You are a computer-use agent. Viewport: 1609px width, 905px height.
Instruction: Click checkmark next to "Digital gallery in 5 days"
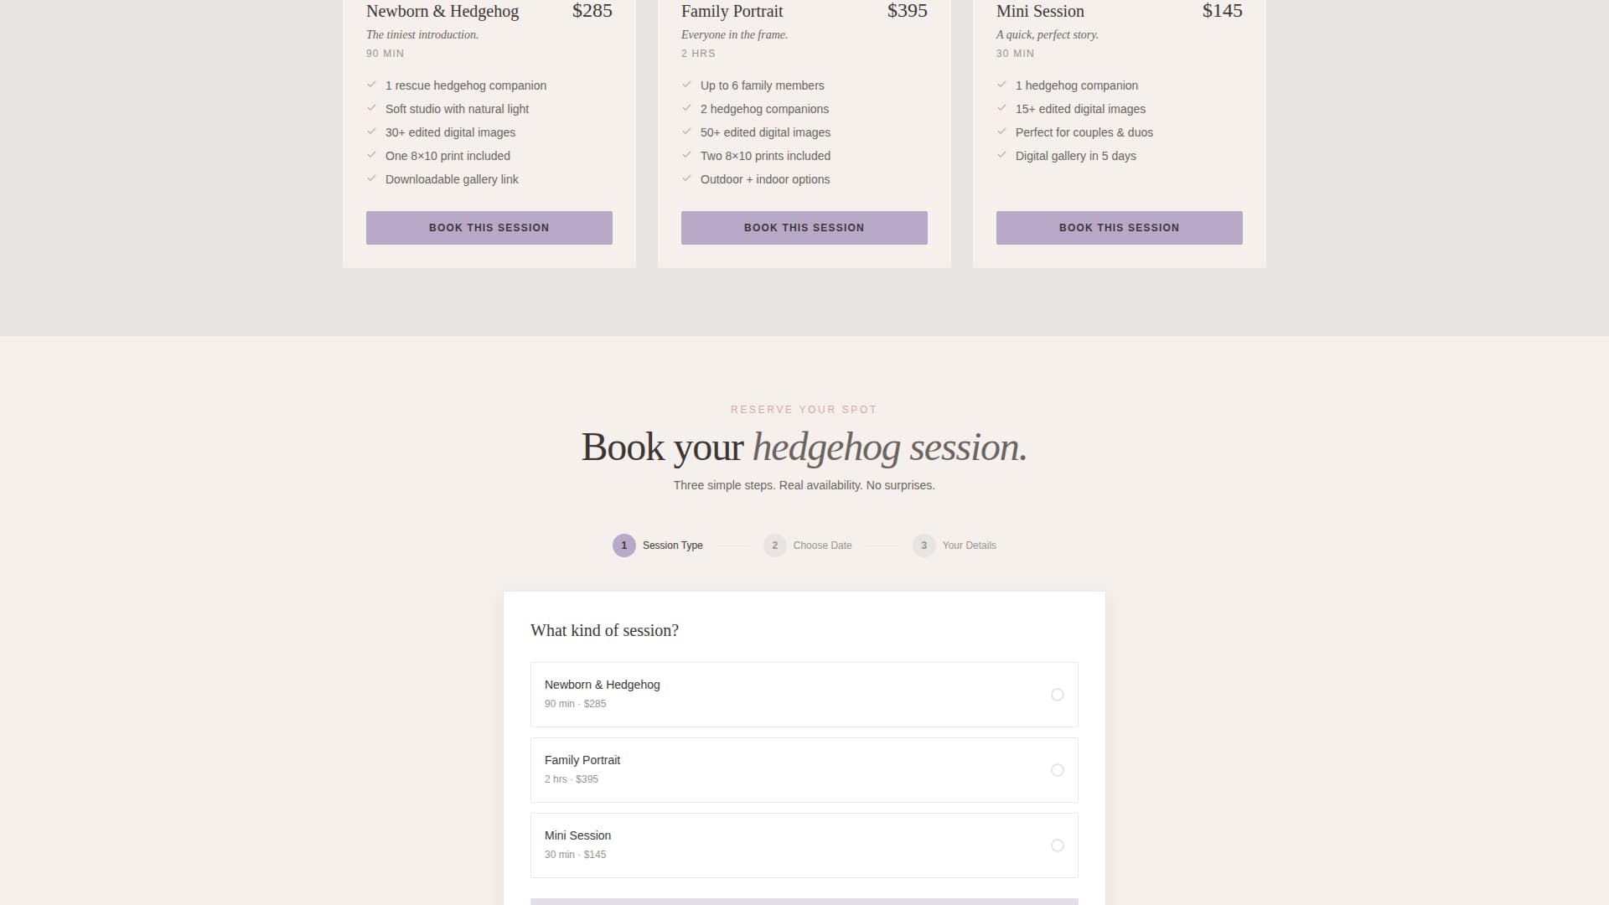click(x=1001, y=155)
